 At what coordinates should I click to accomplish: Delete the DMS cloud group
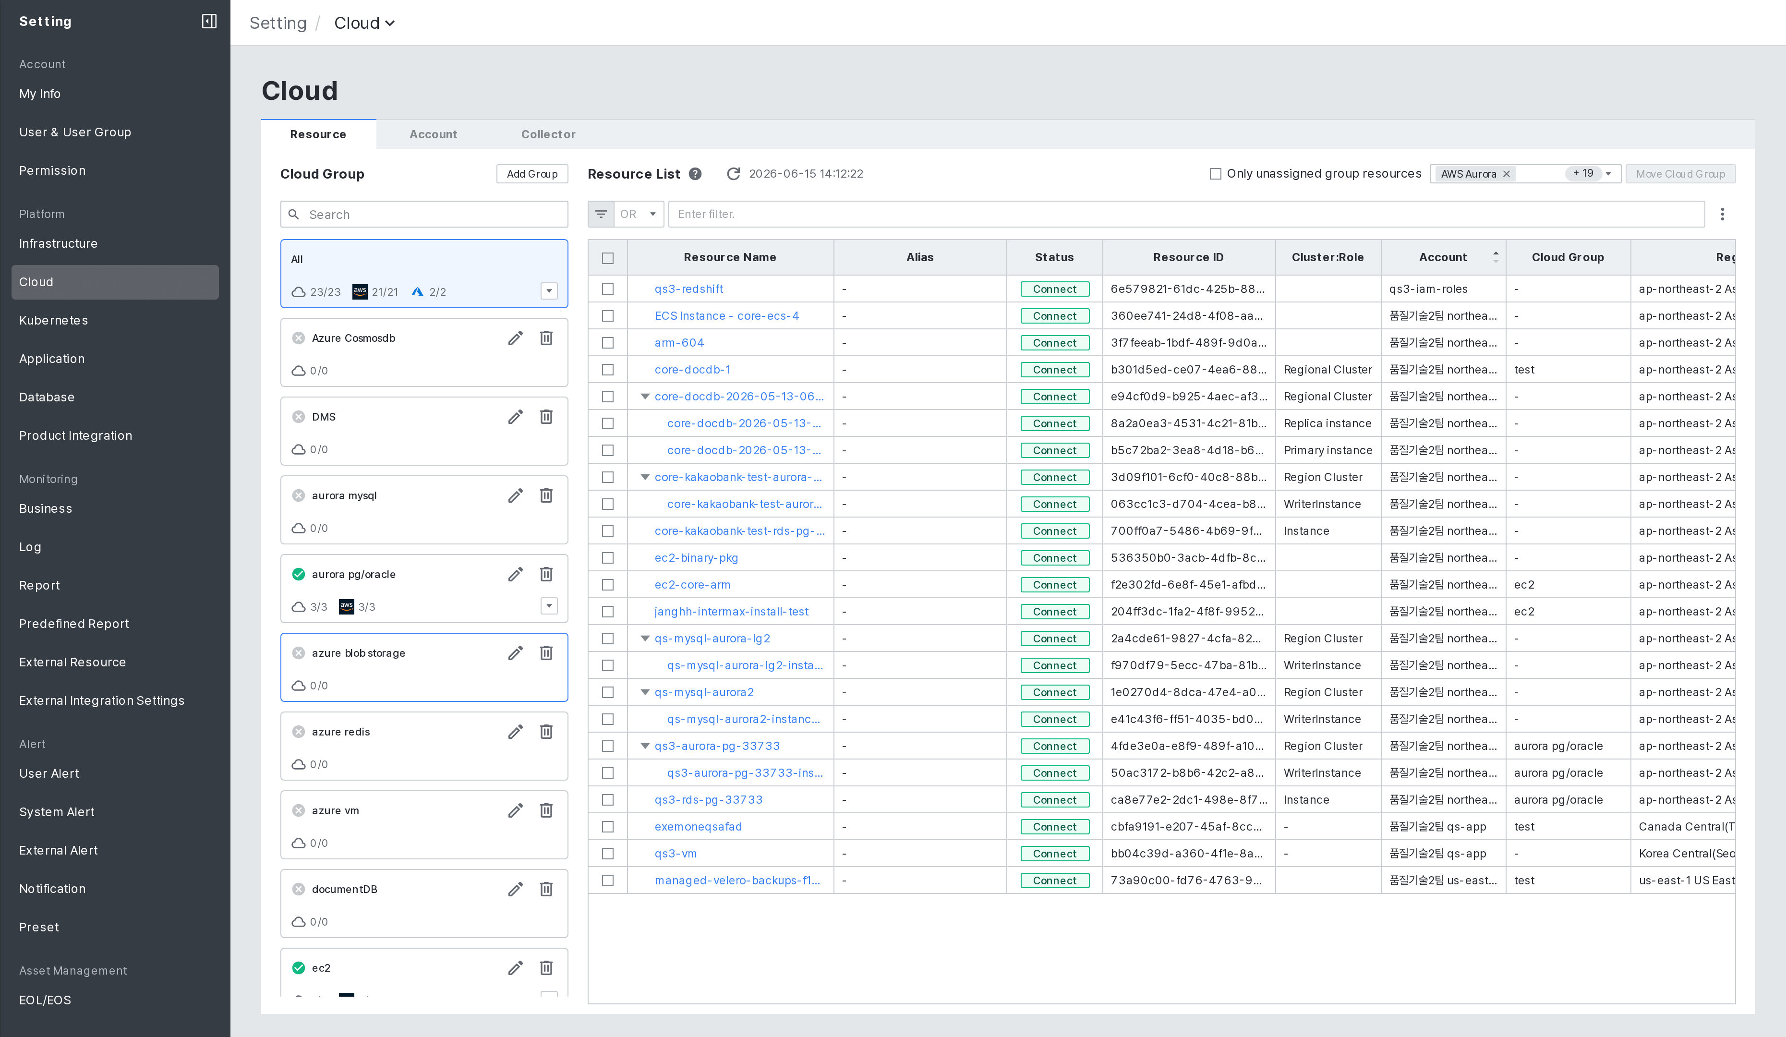[546, 416]
